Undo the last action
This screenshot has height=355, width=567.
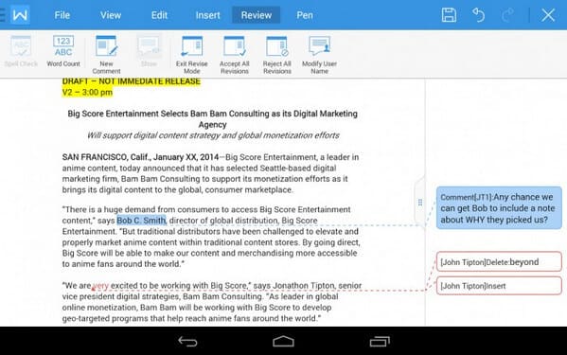(x=478, y=15)
